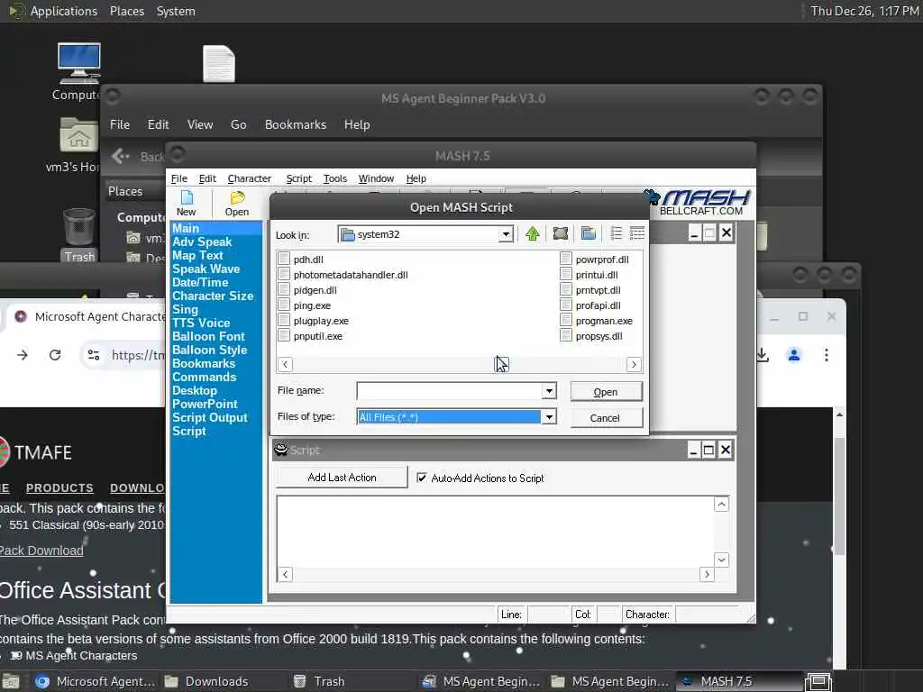This screenshot has height=692, width=923.
Task: Go up one folder level in dialog
Action: point(533,234)
